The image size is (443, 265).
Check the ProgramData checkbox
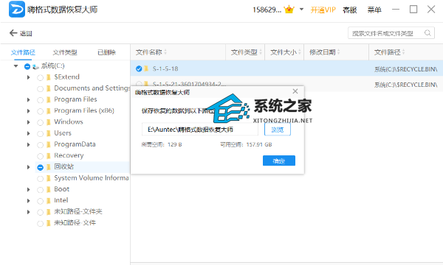point(40,145)
